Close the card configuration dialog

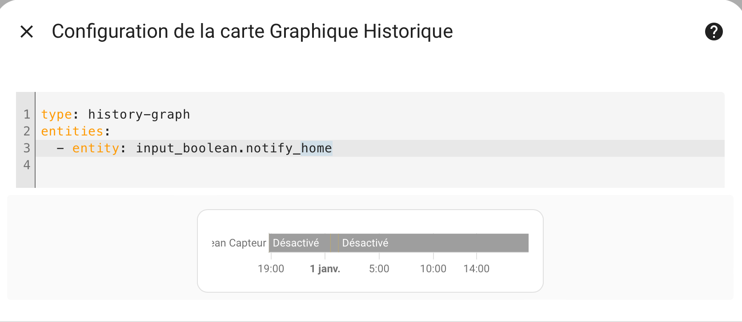(x=27, y=32)
